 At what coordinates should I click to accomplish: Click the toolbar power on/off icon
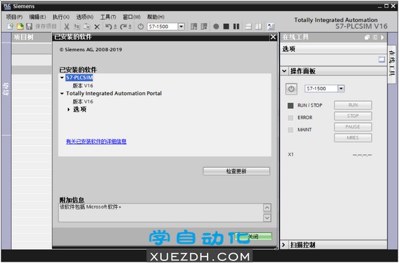[x=140, y=27]
